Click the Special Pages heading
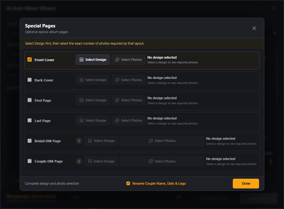 [40, 26]
